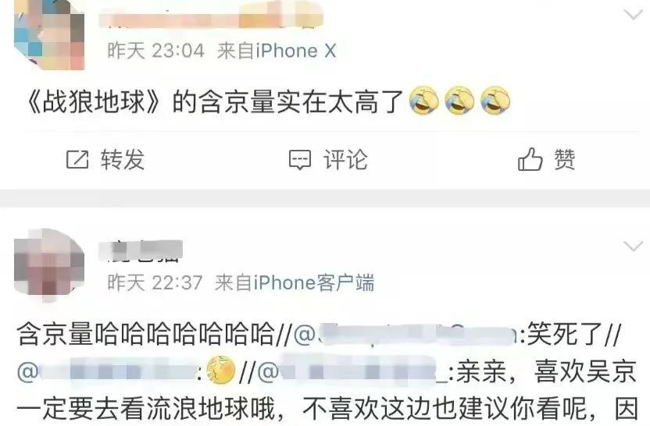Open the first post's blurred username
The height and width of the screenshot is (426, 650).
click(x=211, y=16)
